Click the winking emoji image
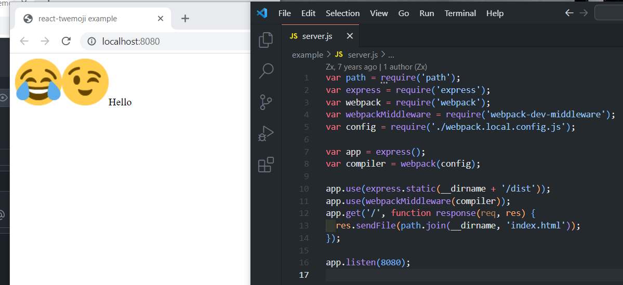This screenshot has width=623, height=285. coord(85,82)
